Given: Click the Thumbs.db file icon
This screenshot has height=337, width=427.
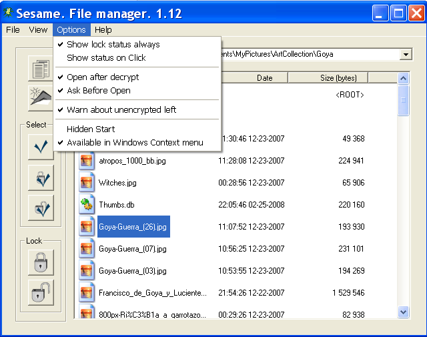Looking at the screenshot, I should (86, 205).
